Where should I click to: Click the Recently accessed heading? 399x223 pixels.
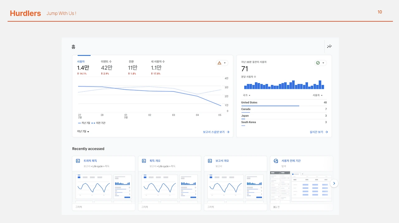click(x=88, y=149)
